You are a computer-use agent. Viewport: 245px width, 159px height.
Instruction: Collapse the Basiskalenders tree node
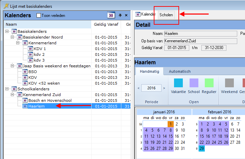pos(7,31)
